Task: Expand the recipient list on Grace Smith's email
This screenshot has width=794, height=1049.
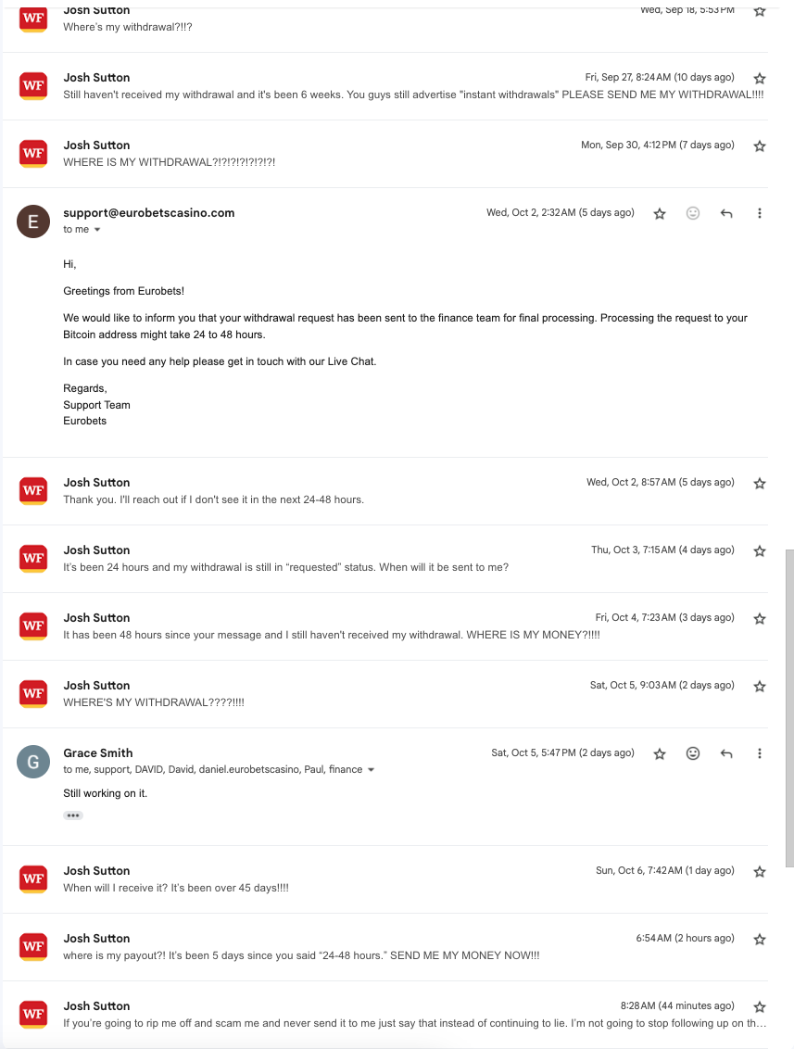Action: tap(372, 770)
